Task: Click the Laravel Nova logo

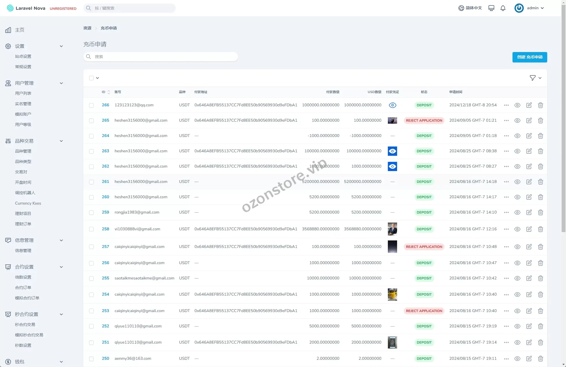Action: point(26,8)
